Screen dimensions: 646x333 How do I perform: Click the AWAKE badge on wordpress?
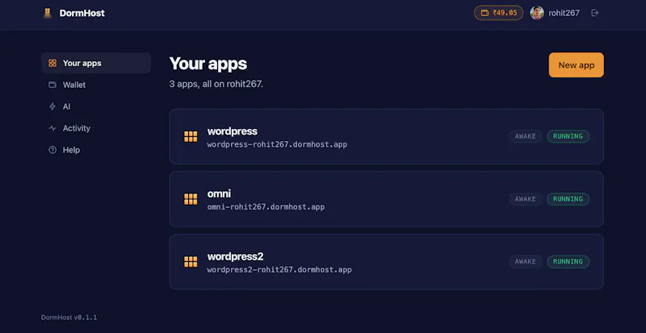click(x=526, y=136)
